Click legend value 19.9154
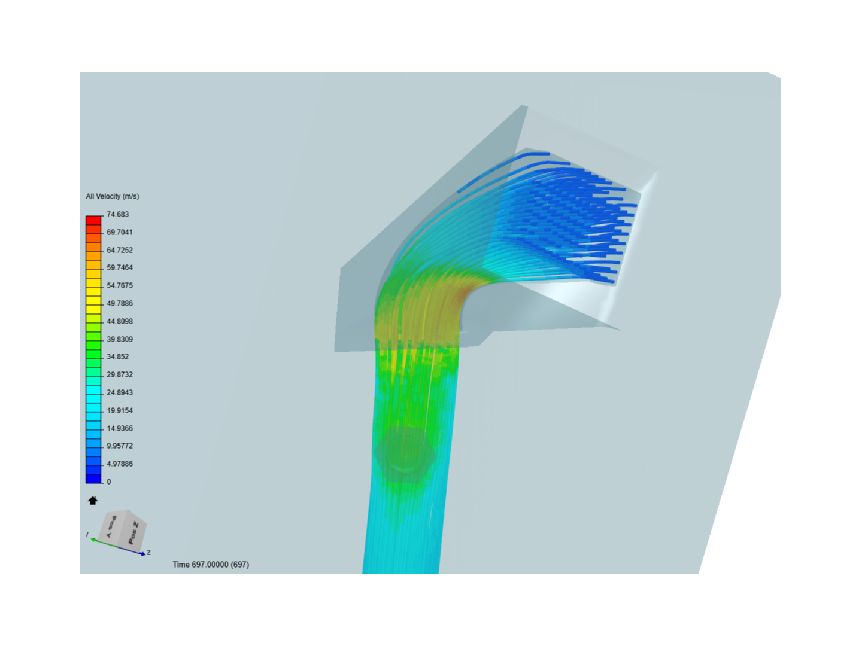 (120, 410)
